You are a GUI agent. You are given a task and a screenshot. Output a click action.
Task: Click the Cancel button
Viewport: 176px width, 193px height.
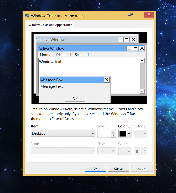click(119, 168)
